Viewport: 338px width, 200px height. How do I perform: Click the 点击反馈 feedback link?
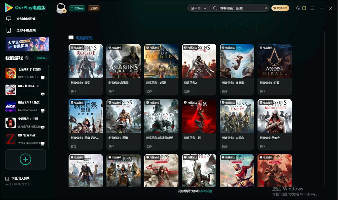pyautogui.click(x=206, y=191)
